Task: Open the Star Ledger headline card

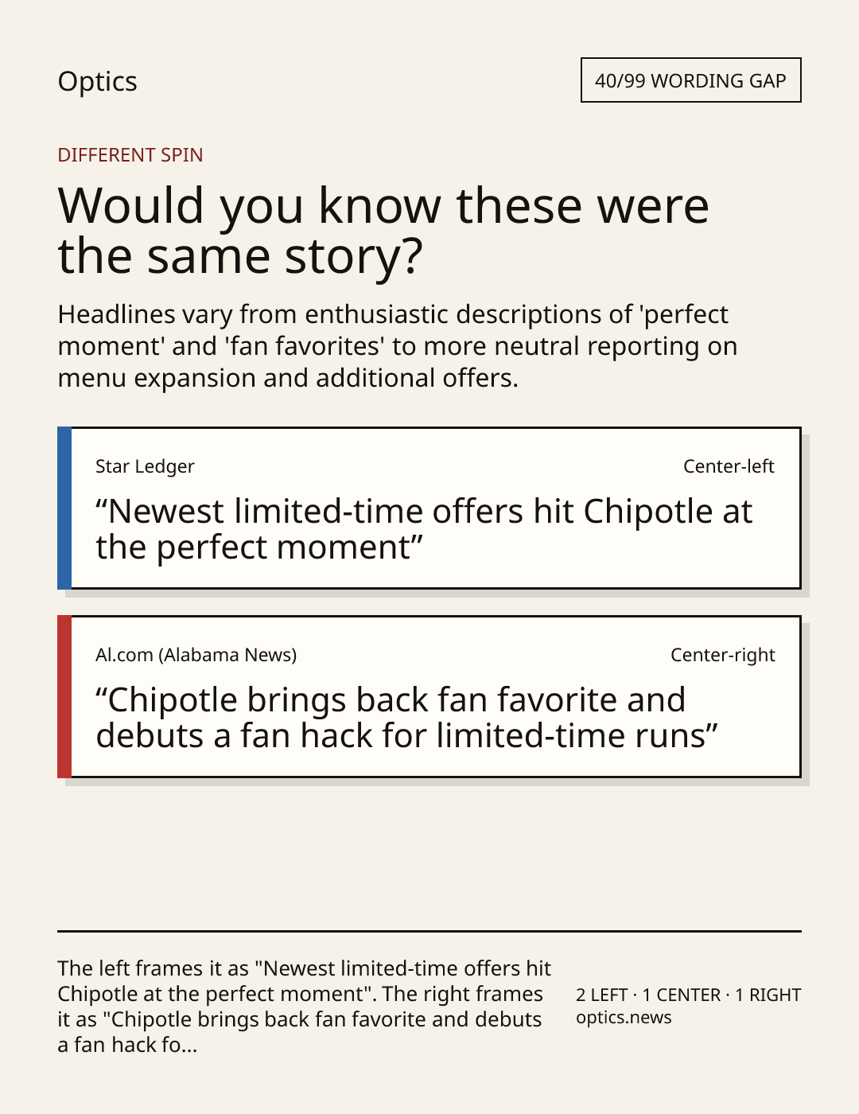Action: tap(429, 508)
